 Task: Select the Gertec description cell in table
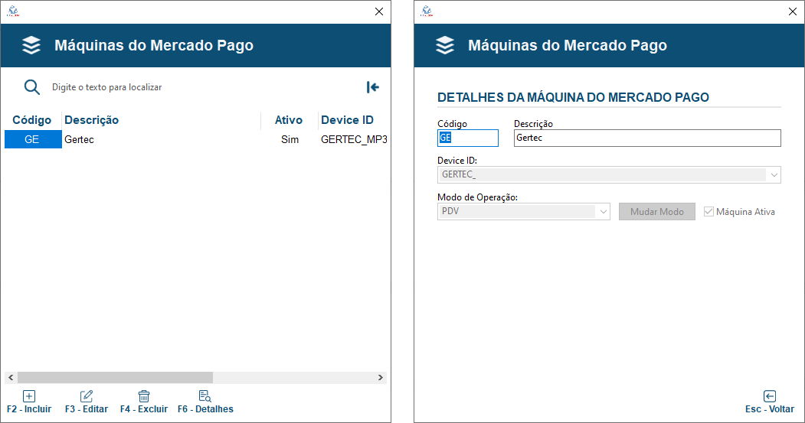(x=161, y=139)
